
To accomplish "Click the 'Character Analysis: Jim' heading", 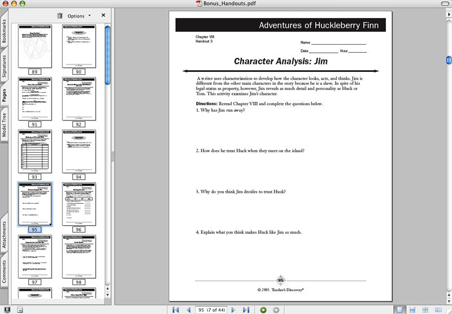I will pyautogui.click(x=281, y=61).
